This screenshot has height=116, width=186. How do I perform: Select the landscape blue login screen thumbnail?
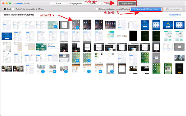click(7, 36)
